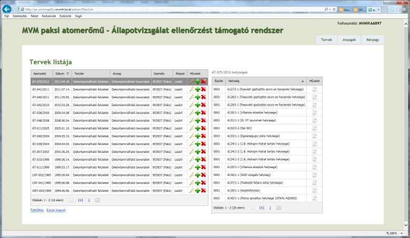410x238 pixels.
Task: Click green plus in ÁT-011/2005 row
Action: click(198, 128)
